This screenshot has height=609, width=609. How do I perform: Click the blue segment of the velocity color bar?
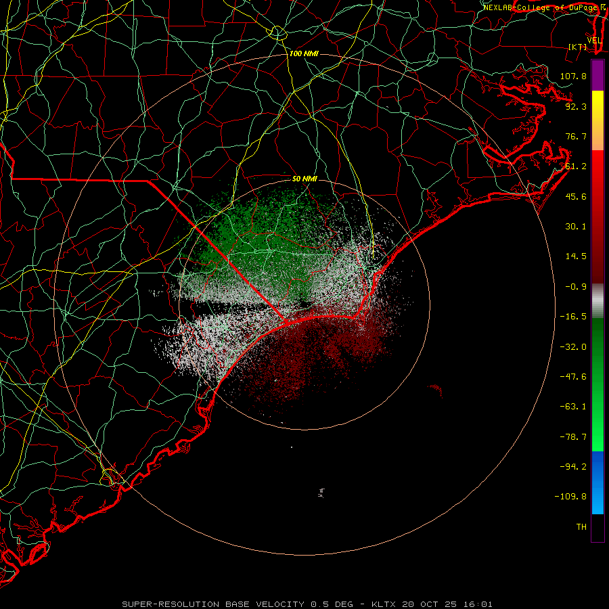click(x=597, y=482)
